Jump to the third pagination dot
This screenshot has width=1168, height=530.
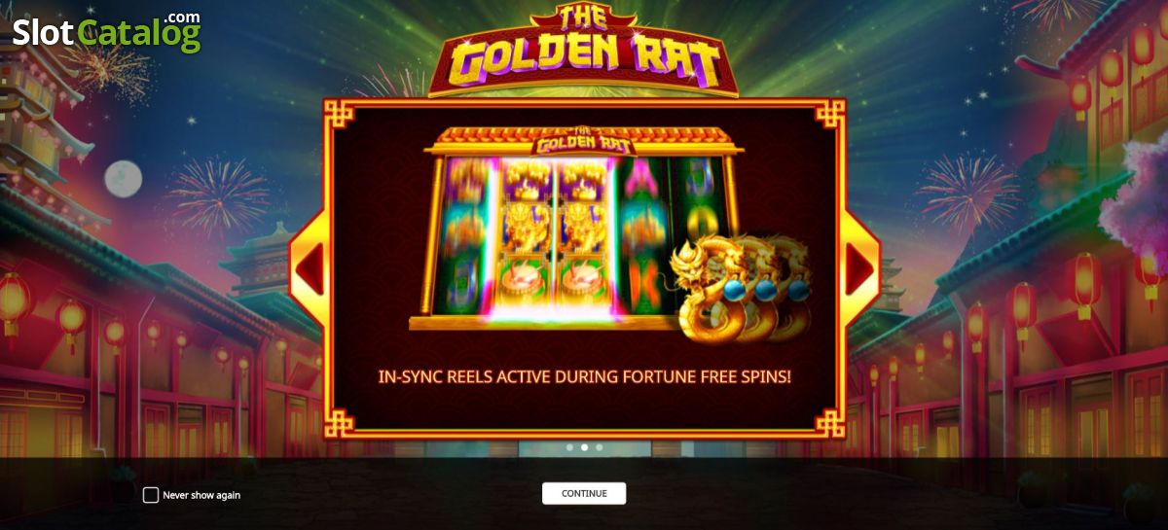click(x=599, y=447)
